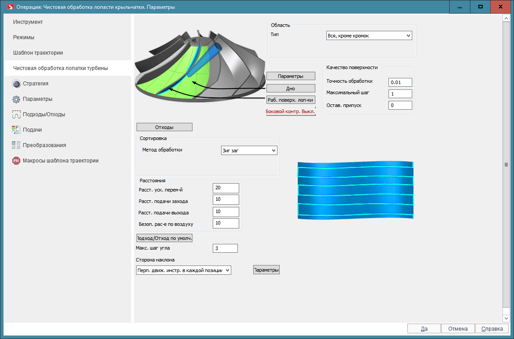
Task: Open the Инструмент section
Action: (28, 22)
